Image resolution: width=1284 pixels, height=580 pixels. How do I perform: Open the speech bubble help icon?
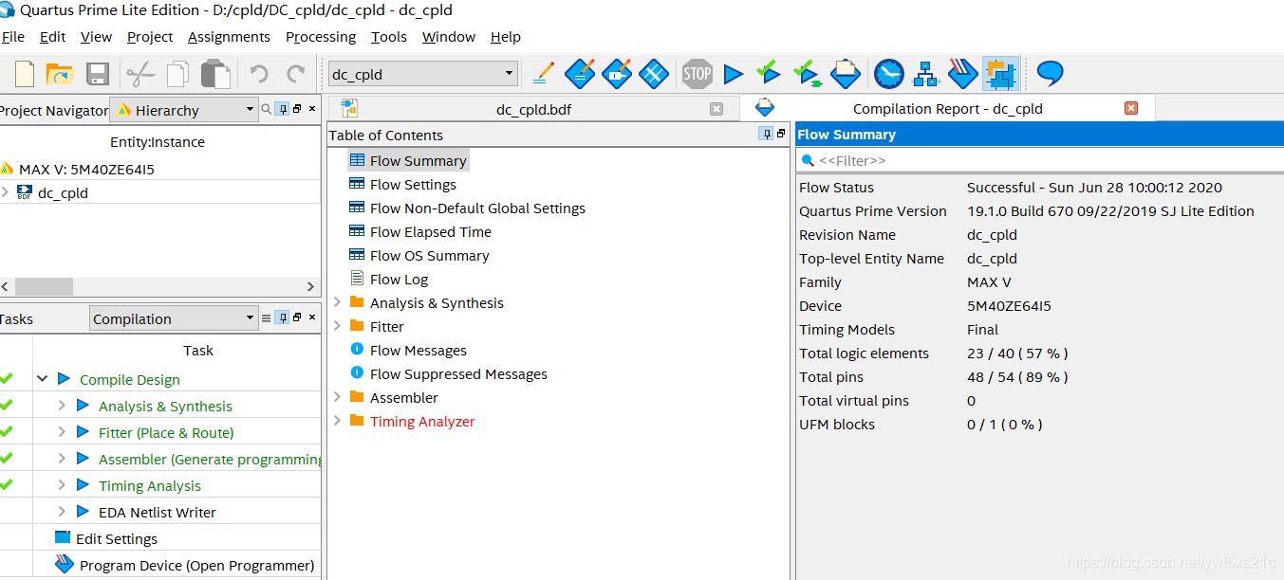pyautogui.click(x=1050, y=73)
